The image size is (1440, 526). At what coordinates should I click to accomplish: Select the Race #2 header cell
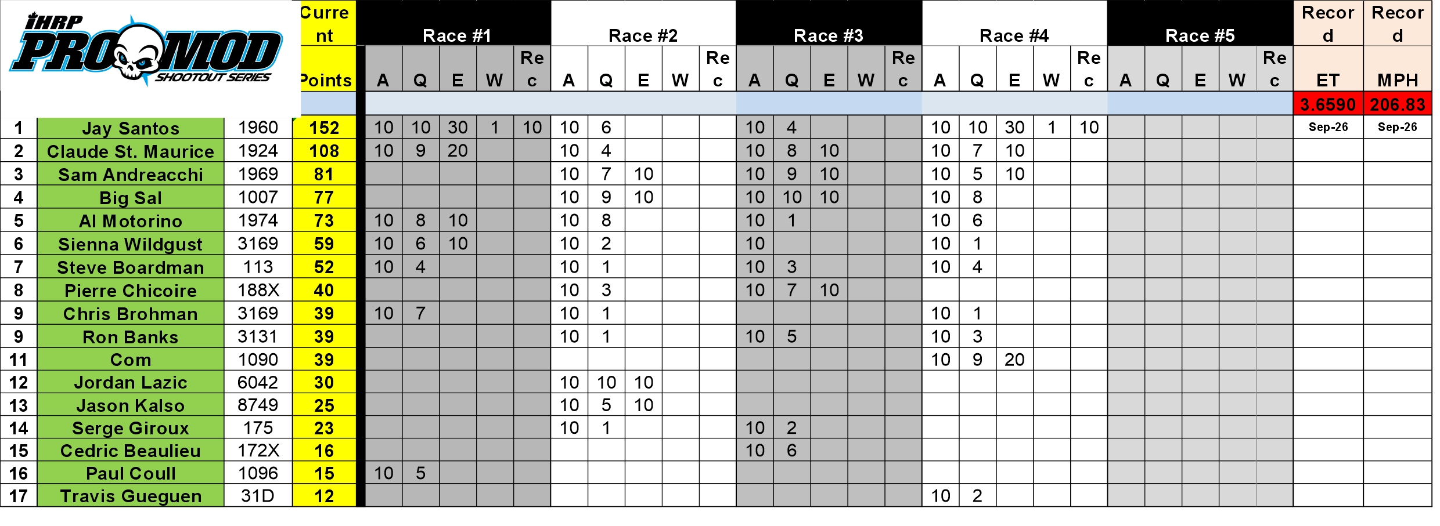[x=643, y=35]
